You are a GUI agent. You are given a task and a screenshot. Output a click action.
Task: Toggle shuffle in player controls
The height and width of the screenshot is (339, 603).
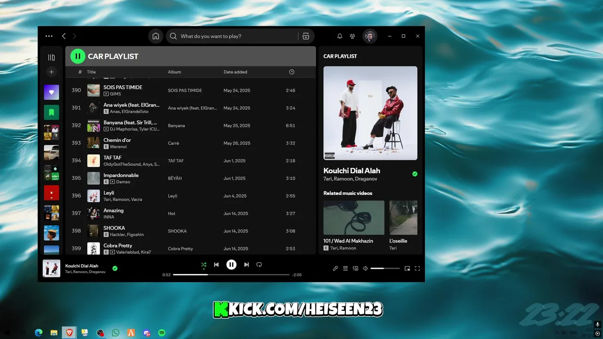click(204, 265)
